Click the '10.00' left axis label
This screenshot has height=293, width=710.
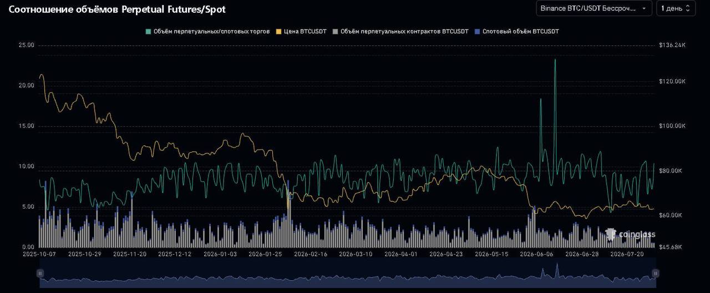27,166
